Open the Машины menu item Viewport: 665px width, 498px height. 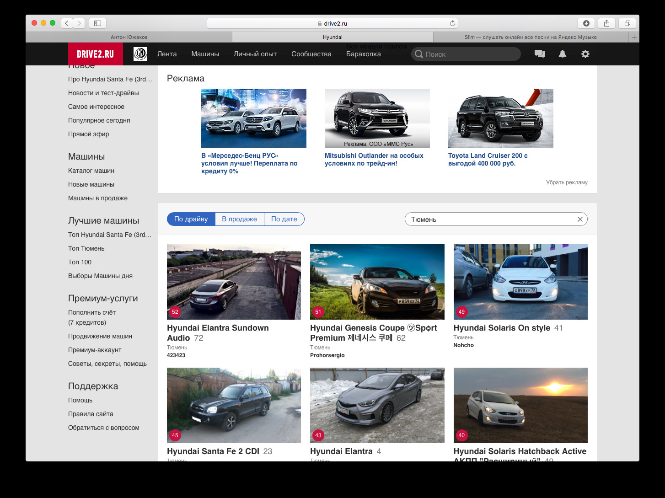coord(205,54)
